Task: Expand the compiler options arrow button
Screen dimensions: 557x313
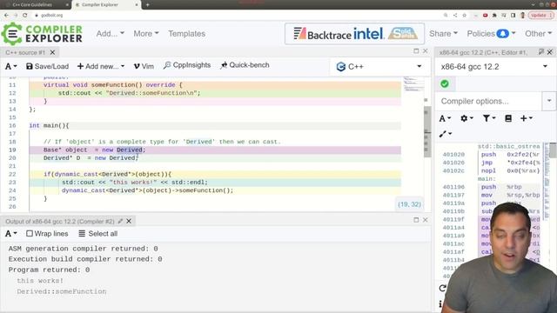Action: (x=549, y=101)
